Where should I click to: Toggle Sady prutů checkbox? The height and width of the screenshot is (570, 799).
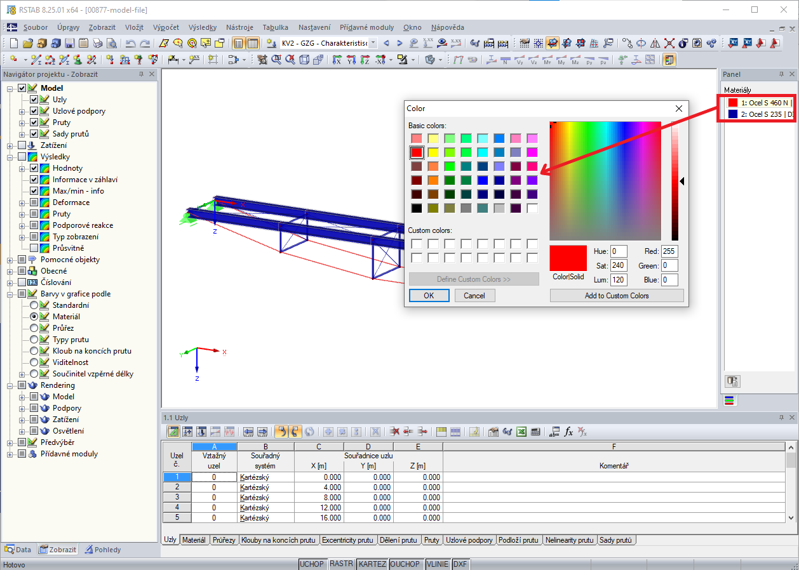coord(34,134)
